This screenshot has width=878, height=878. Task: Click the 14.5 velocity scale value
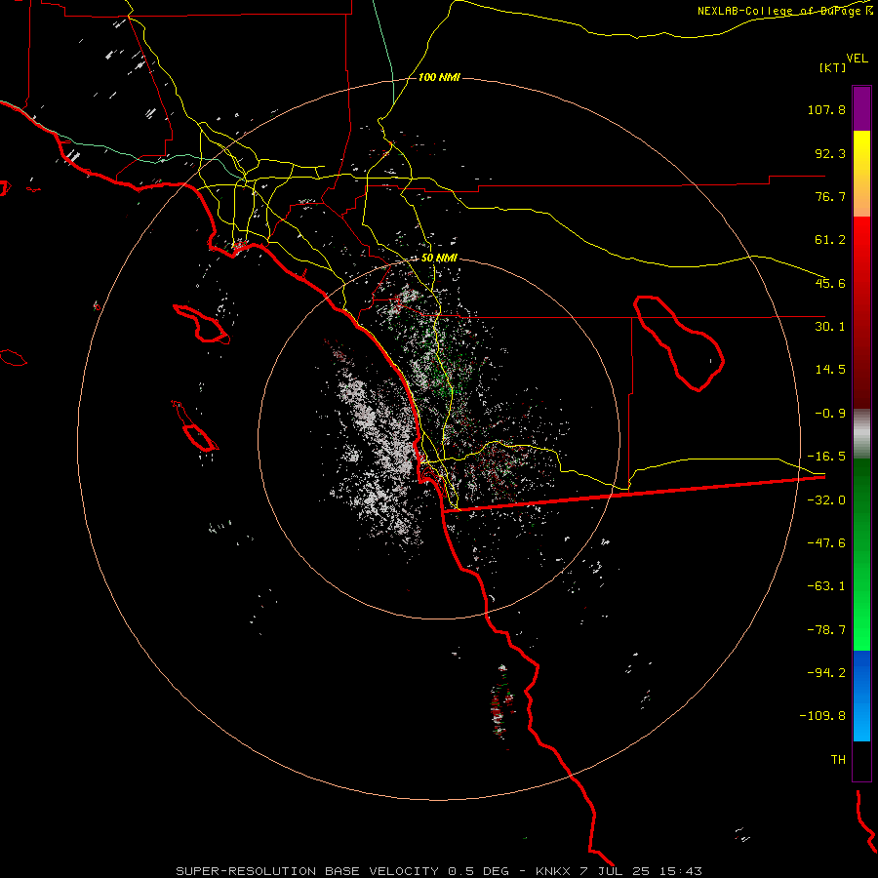(830, 370)
